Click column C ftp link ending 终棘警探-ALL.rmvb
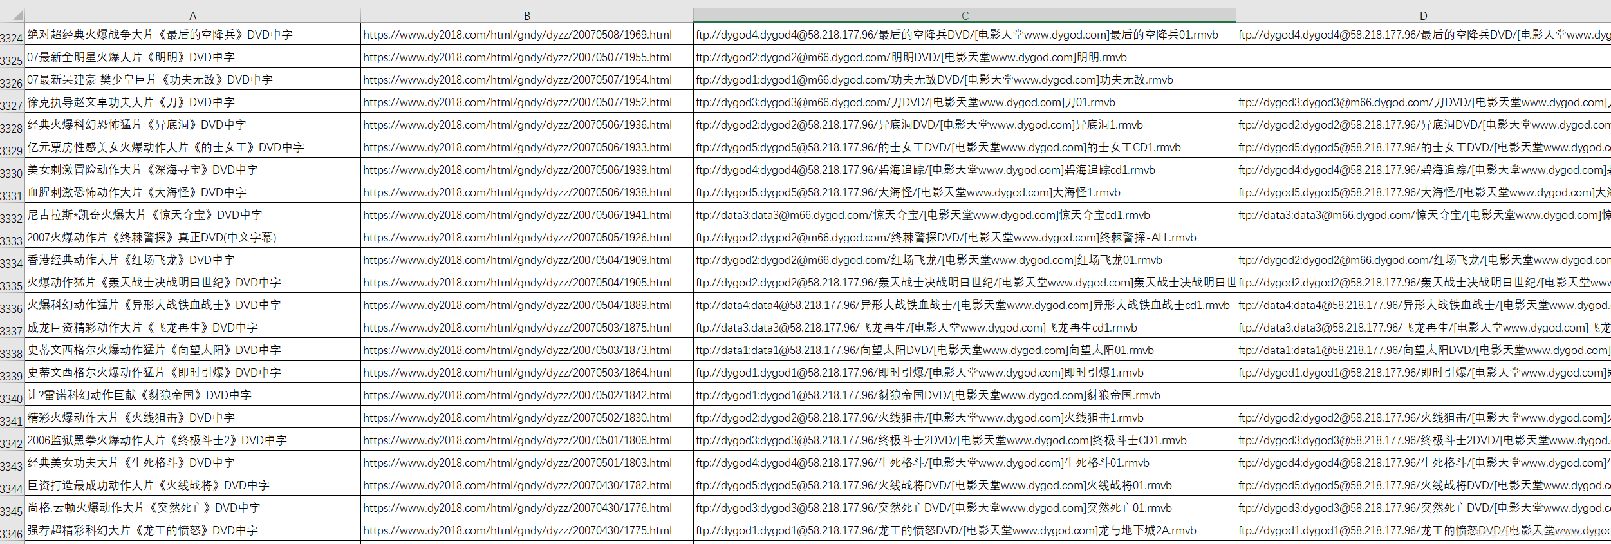The height and width of the screenshot is (544, 1611). pyautogui.click(x=946, y=238)
